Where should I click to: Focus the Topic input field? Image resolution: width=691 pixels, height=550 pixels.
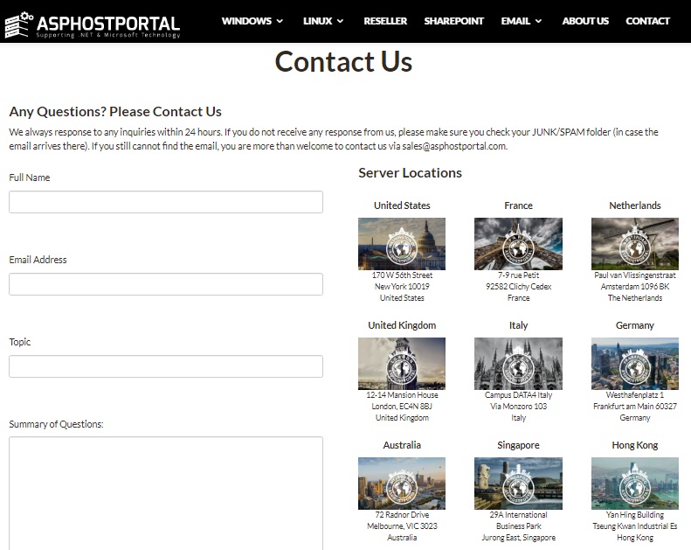(x=166, y=366)
